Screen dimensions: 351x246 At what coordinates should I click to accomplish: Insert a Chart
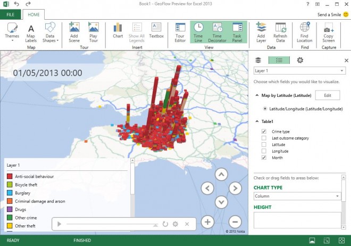[118, 30]
